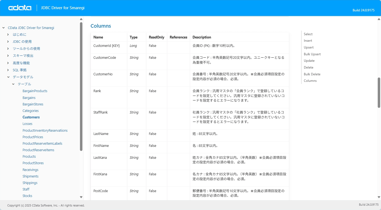This screenshot has width=381, height=210.
Task: Open the ProductPrices table page
Action: [33, 137]
